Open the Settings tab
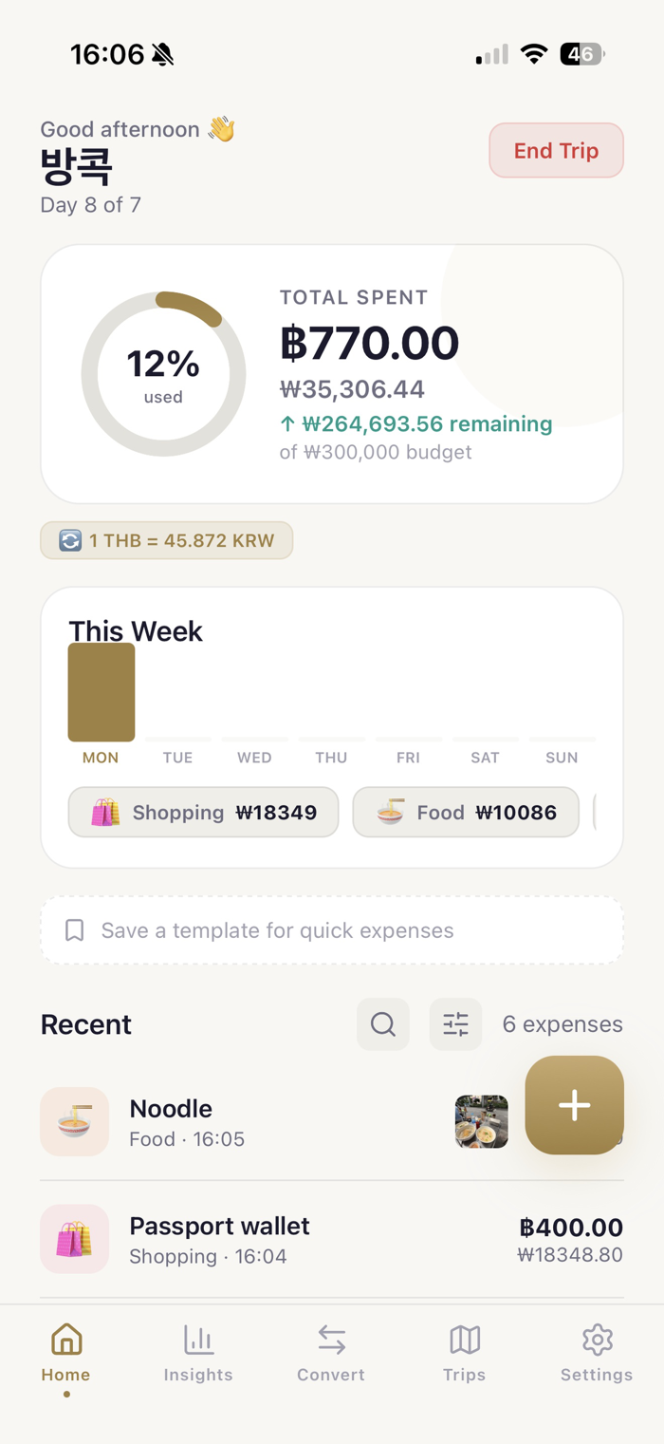This screenshot has width=664, height=1444. click(597, 1354)
